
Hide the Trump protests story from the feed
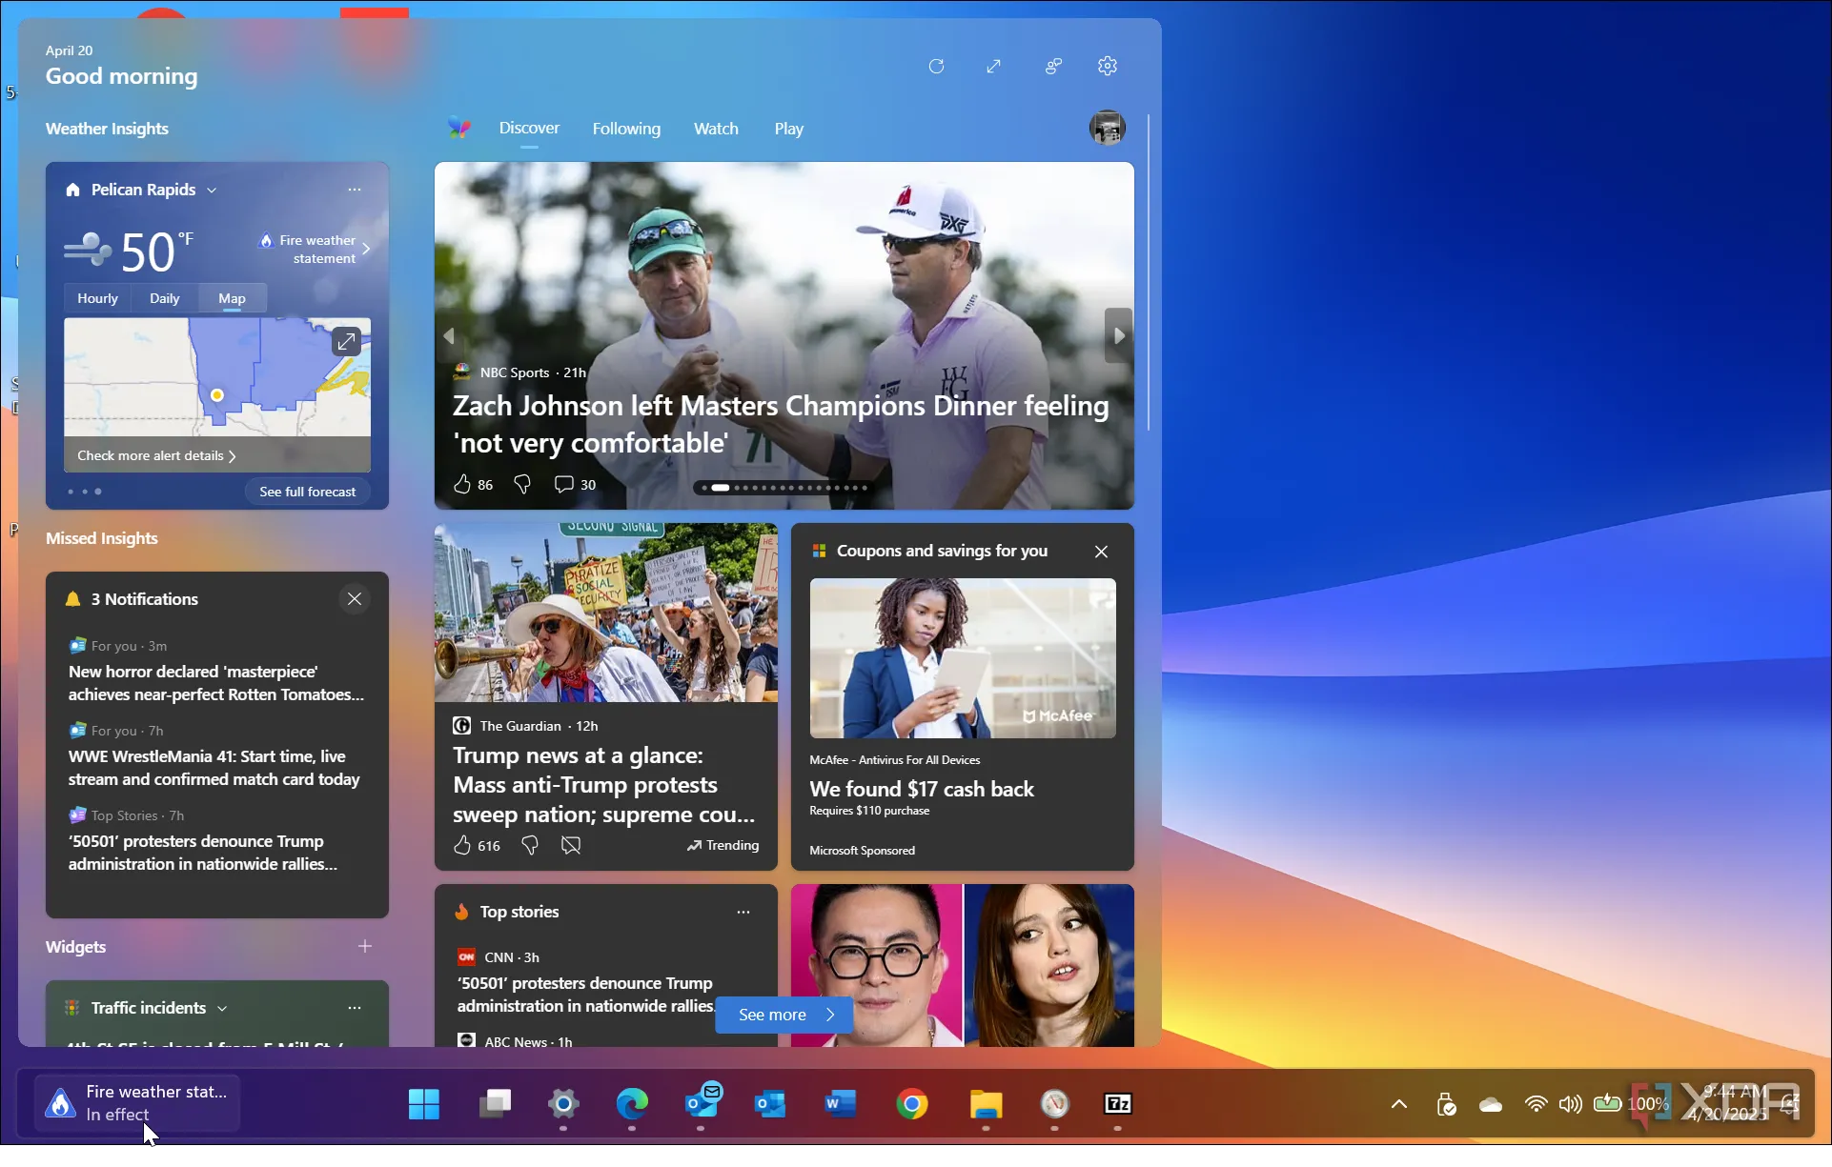pos(570,845)
